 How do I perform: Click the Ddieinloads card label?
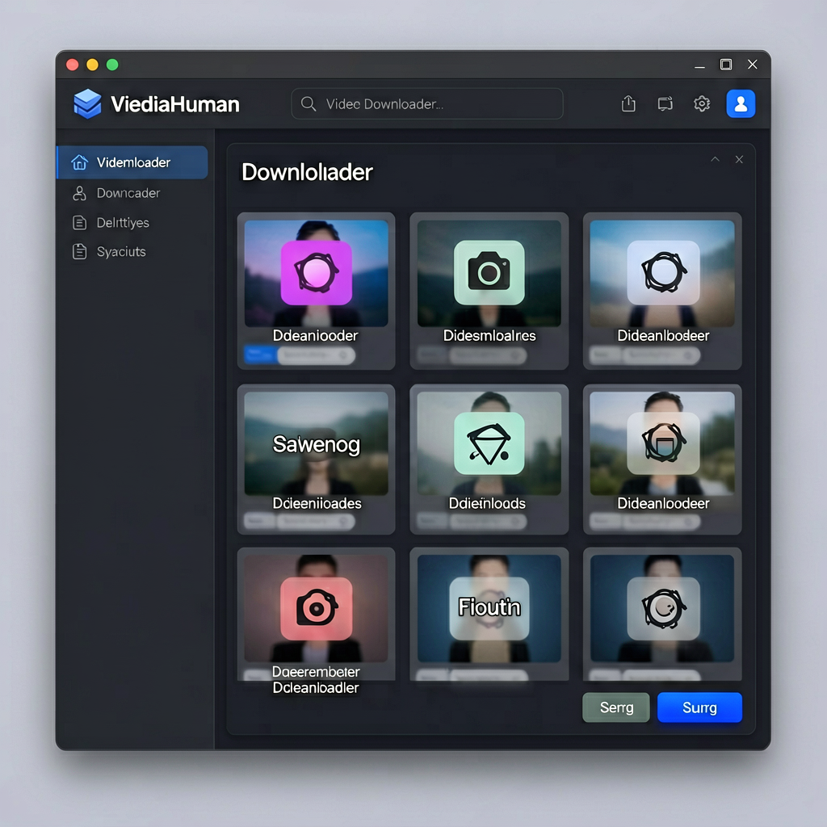click(487, 503)
